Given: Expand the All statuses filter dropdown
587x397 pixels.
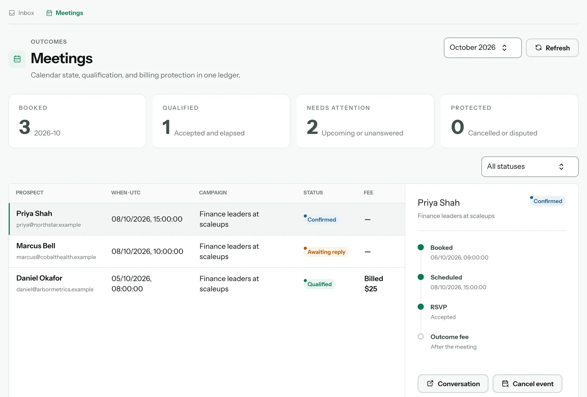Looking at the screenshot, I should click(530, 166).
